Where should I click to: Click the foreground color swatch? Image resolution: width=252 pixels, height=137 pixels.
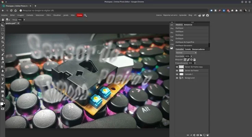tap(2, 104)
